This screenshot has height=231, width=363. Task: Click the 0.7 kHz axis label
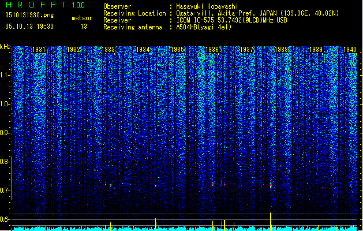(5, 191)
